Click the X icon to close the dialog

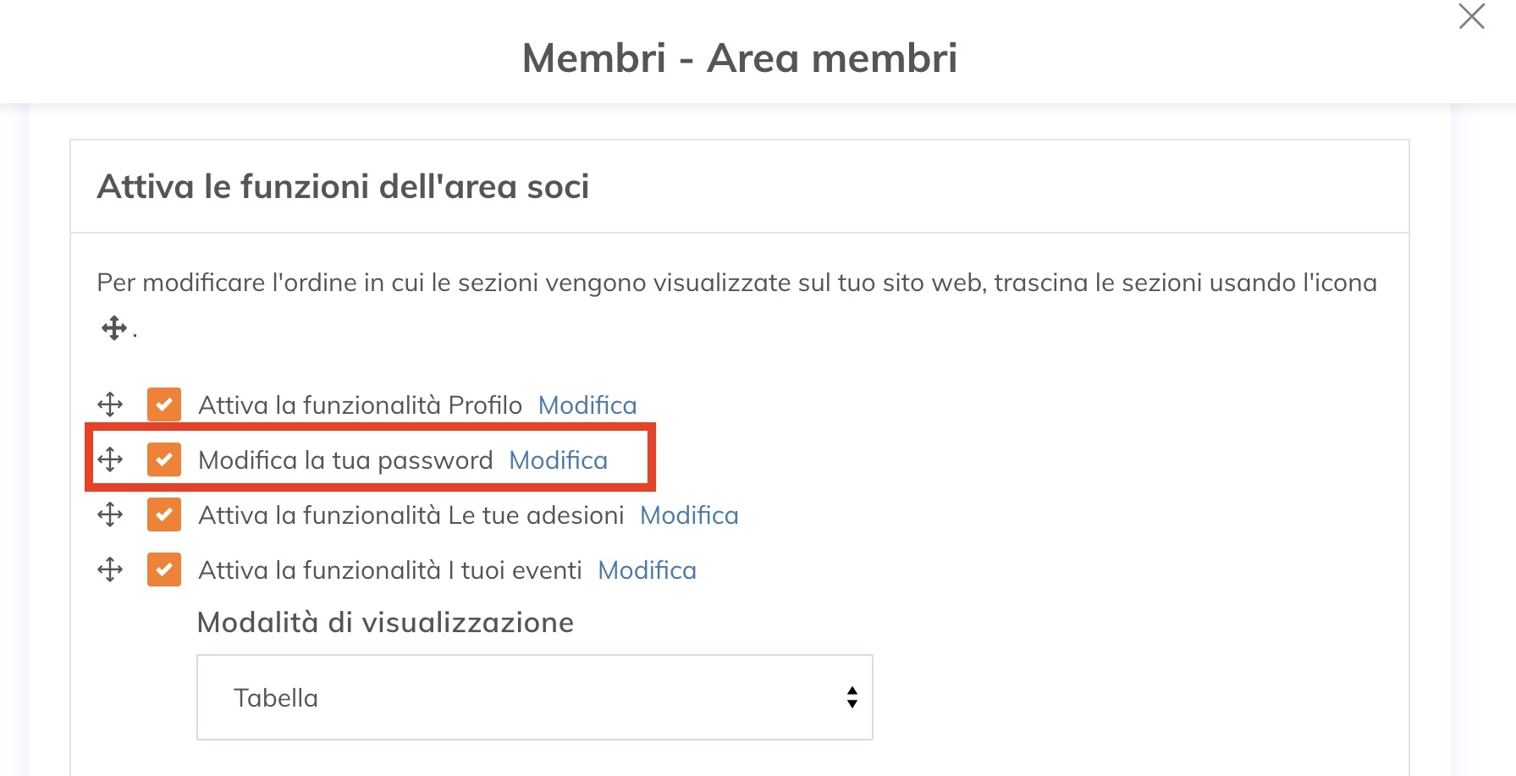[1472, 18]
